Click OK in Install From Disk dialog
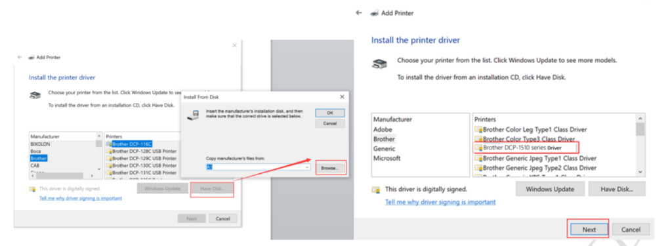 (x=329, y=113)
